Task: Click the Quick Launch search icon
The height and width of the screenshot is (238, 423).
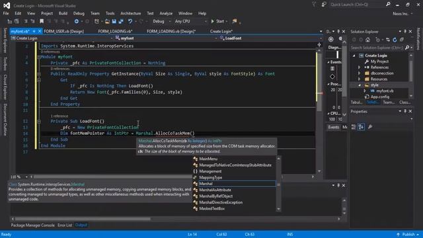Action: tap(388, 5)
